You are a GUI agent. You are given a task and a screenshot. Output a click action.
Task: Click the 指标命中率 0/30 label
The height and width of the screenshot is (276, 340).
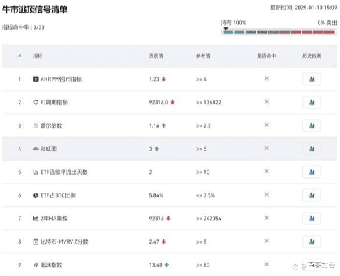click(23, 27)
